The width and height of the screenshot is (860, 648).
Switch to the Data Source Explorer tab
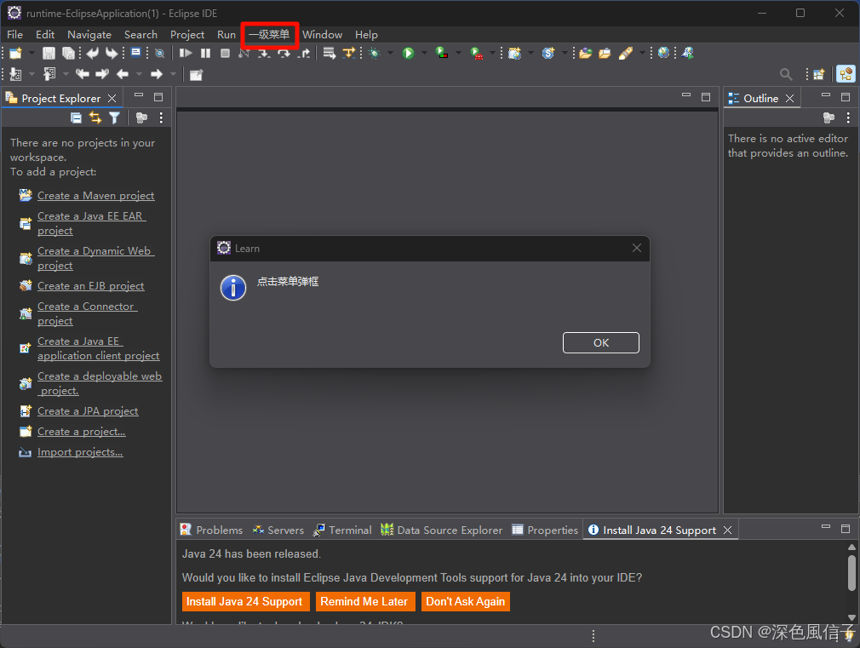[x=442, y=530]
